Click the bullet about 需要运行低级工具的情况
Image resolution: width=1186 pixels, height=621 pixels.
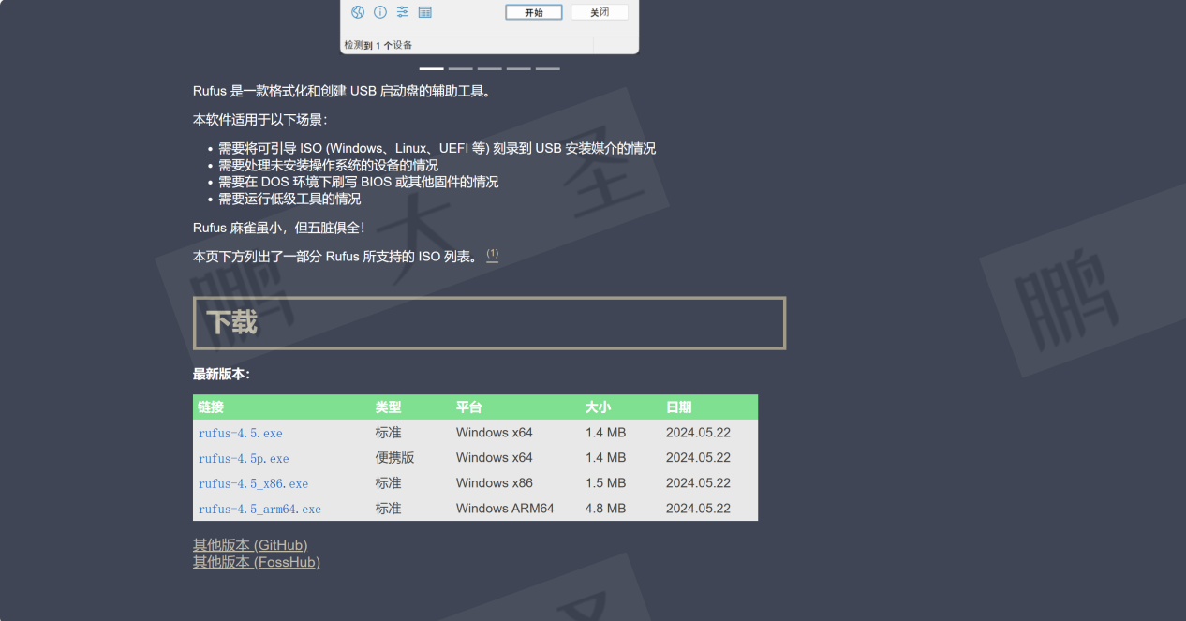pos(289,200)
